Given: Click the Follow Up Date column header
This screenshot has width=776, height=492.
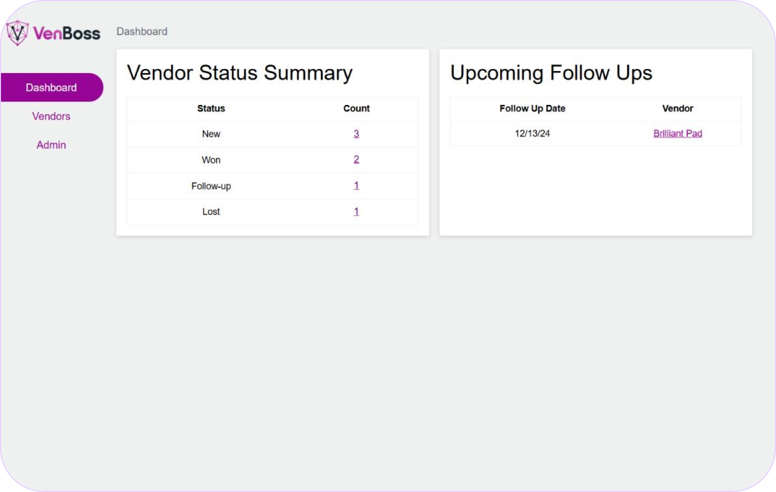Looking at the screenshot, I should (x=532, y=108).
